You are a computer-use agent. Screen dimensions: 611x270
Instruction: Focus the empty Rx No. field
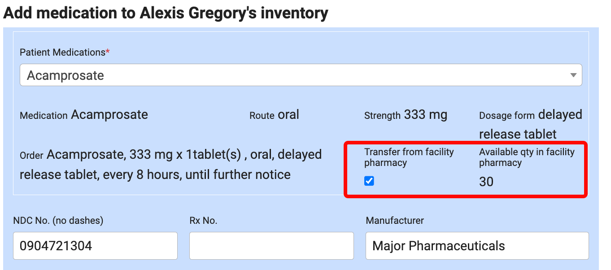coord(271,246)
